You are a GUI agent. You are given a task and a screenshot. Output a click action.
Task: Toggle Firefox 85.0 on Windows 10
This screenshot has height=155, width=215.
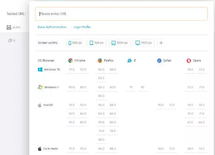tap(101, 70)
